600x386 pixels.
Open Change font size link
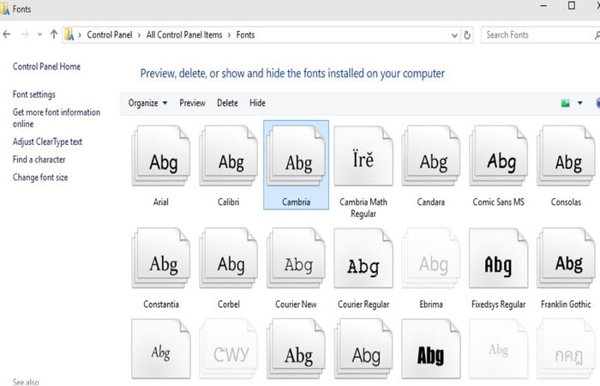40,178
